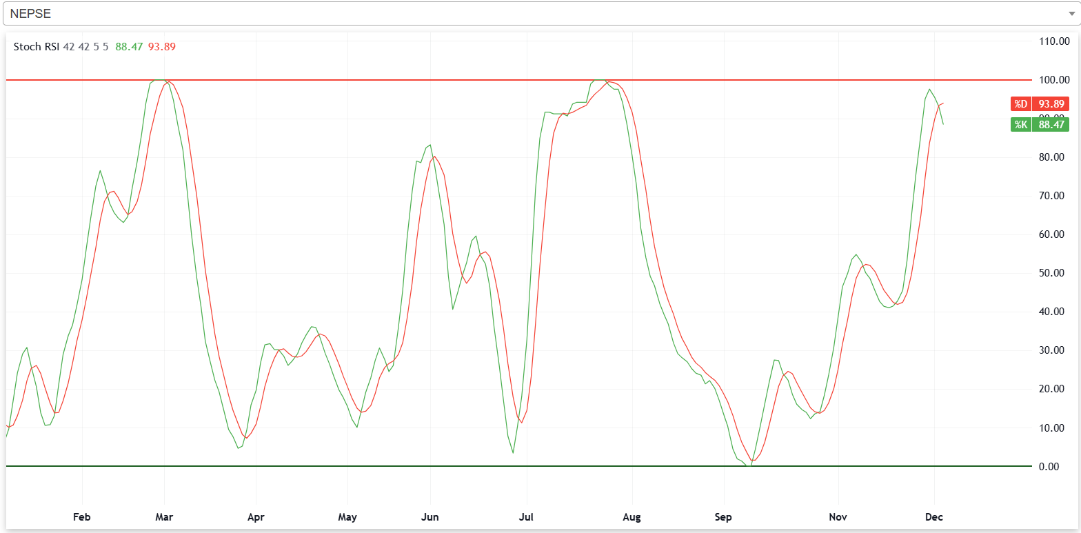This screenshot has height=533, width=1081.
Task: Click the green 88.47 legend value
Action: point(129,47)
